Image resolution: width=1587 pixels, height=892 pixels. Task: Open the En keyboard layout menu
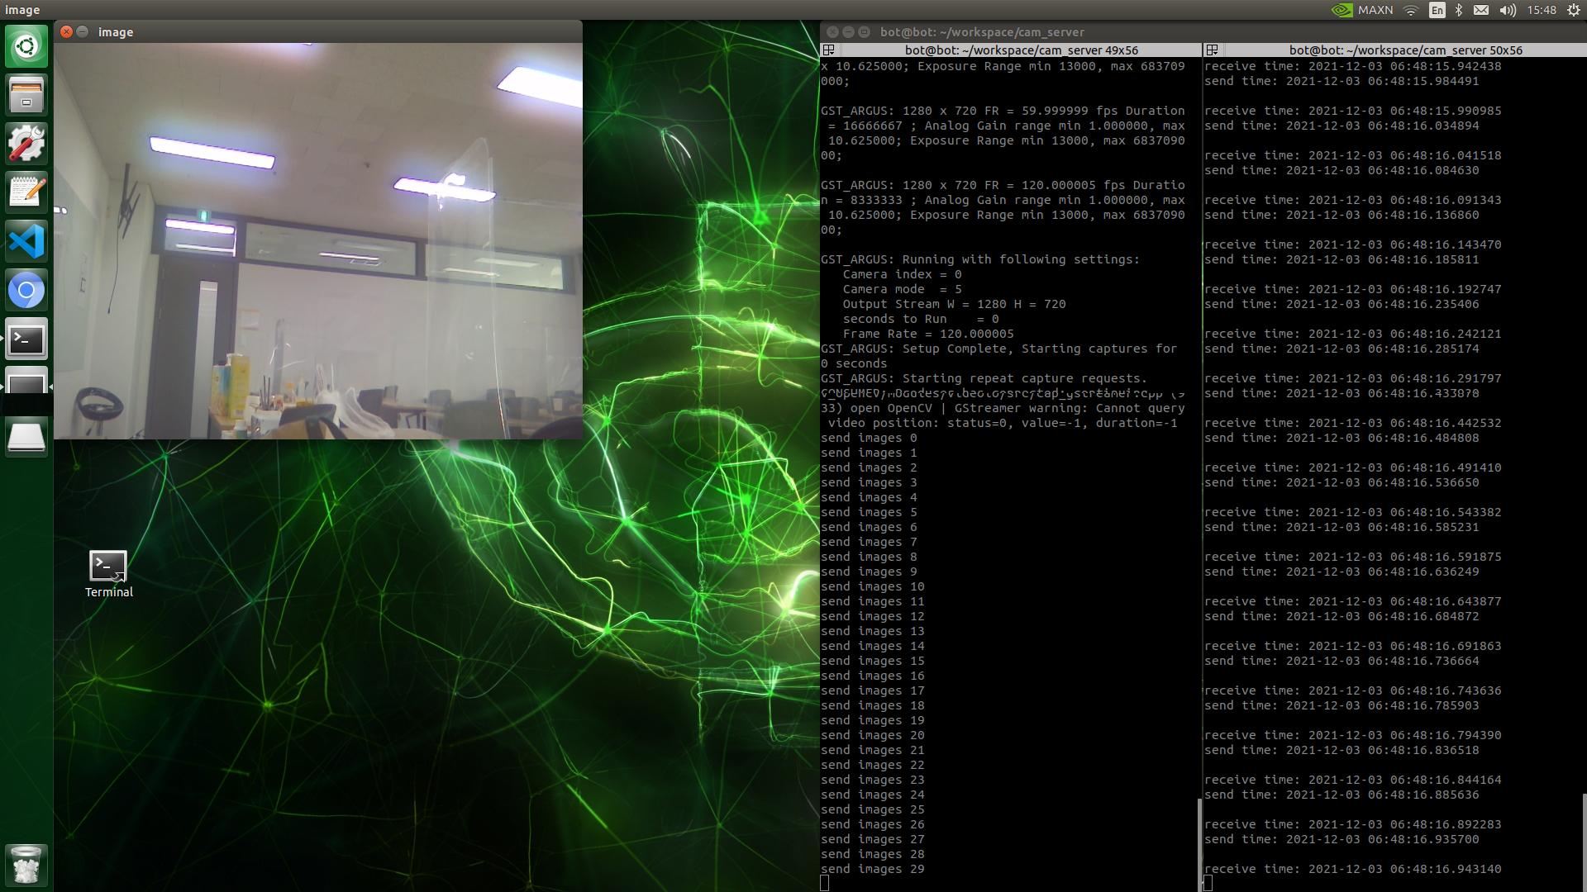coord(1436,10)
